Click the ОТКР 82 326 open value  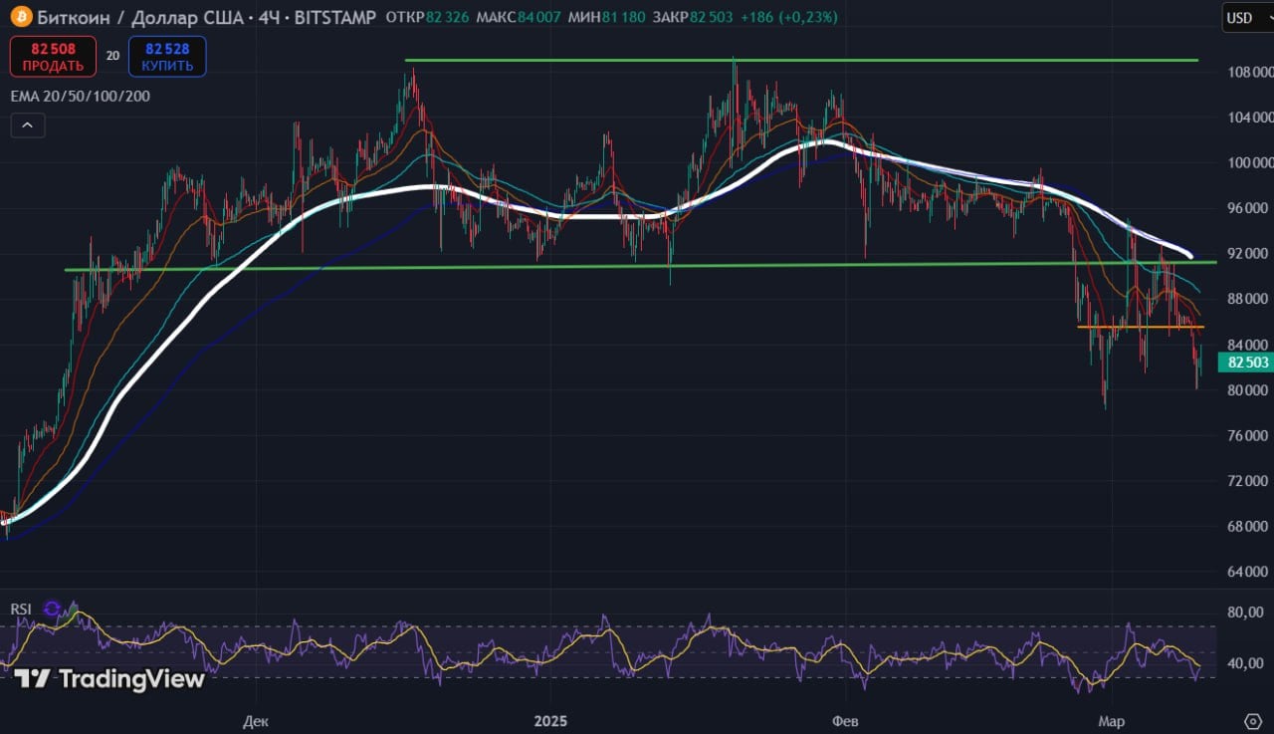pyautogui.click(x=426, y=17)
